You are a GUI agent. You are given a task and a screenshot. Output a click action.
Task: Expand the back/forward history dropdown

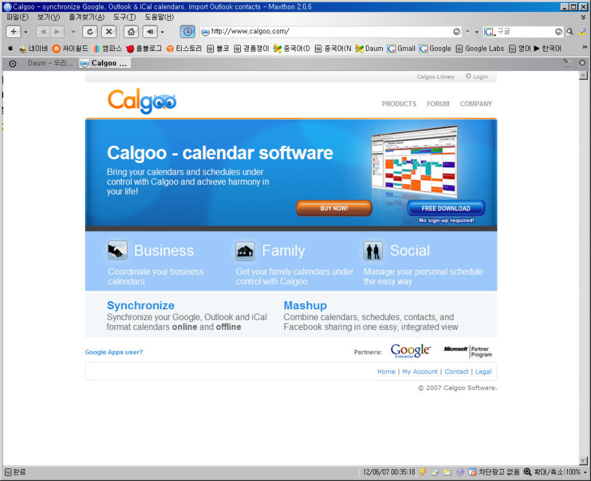(x=73, y=33)
